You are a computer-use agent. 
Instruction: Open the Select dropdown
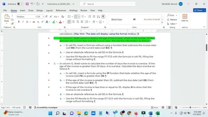pyautogui.click(x=172, y=24)
